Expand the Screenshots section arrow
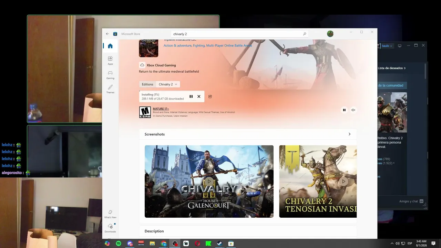Screen dimensions: 441x248 349,134
